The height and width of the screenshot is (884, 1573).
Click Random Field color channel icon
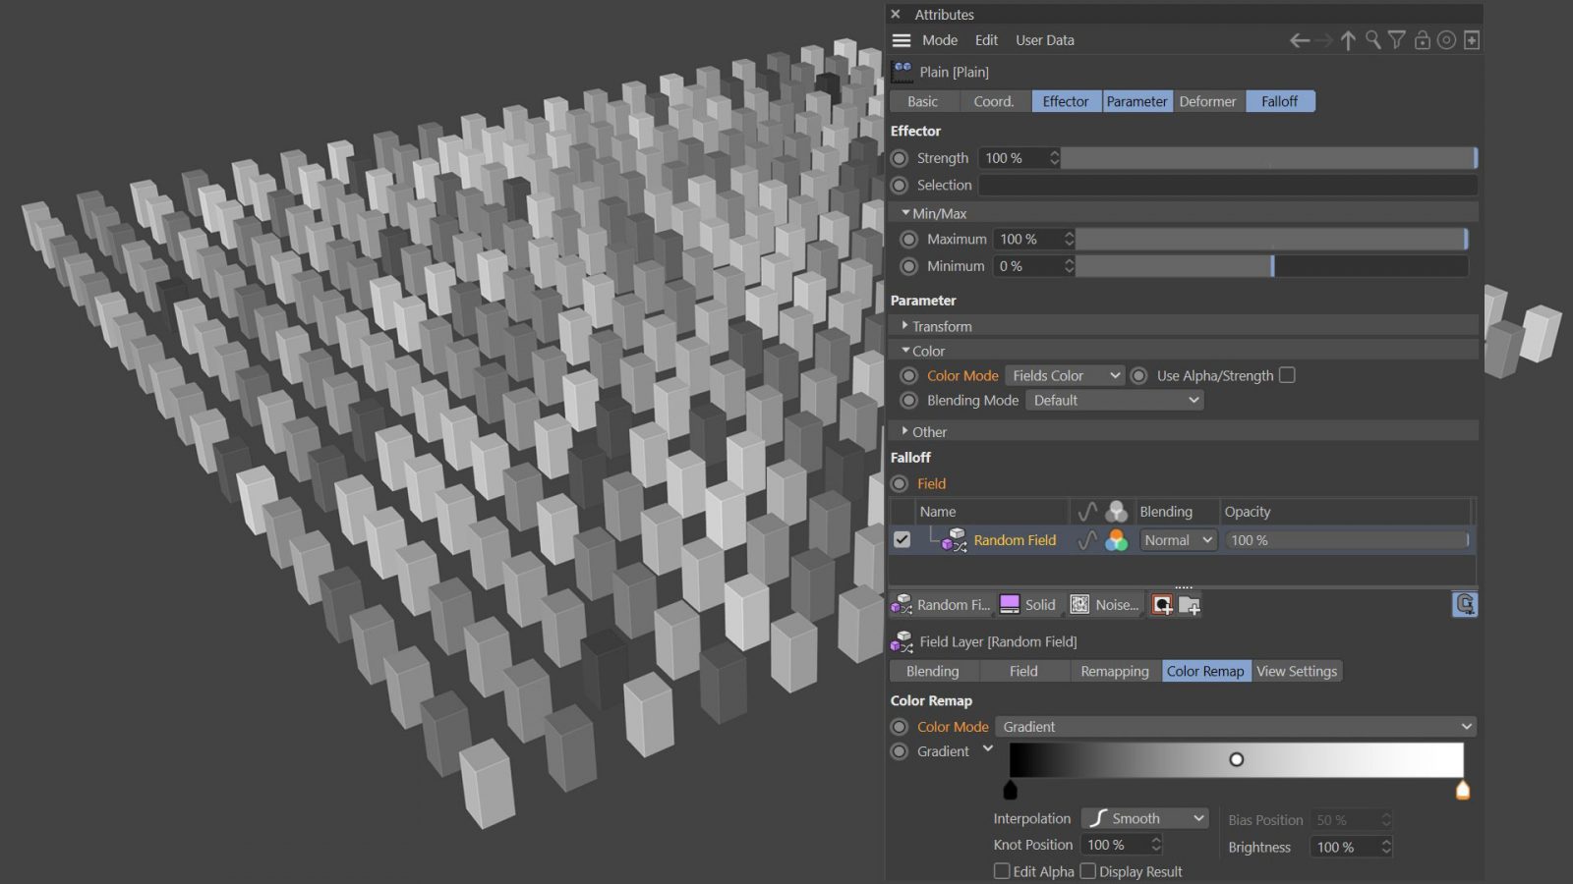(1116, 540)
